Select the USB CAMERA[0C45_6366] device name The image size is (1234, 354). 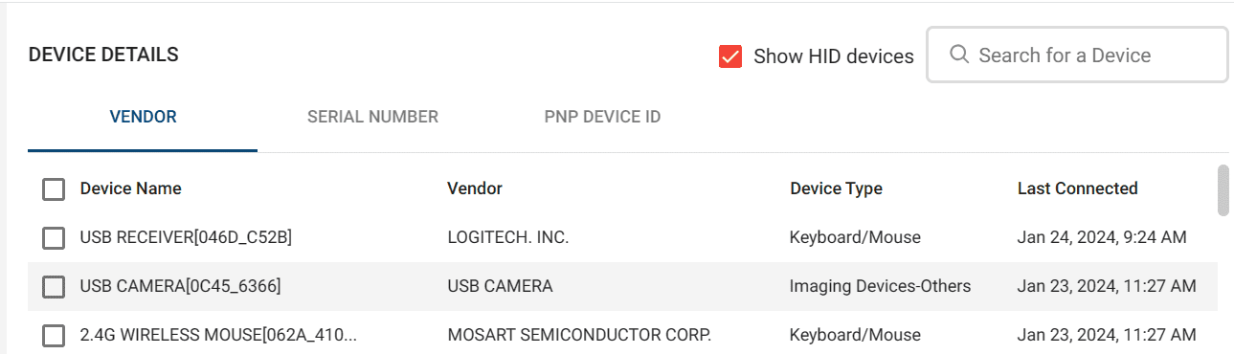coord(180,286)
